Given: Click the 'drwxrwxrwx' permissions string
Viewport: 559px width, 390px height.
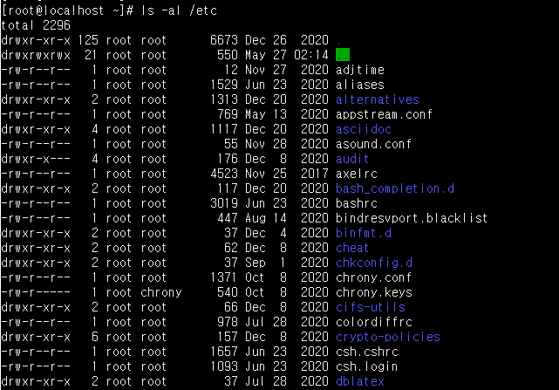Looking at the screenshot, I should (x=36, y=55).
